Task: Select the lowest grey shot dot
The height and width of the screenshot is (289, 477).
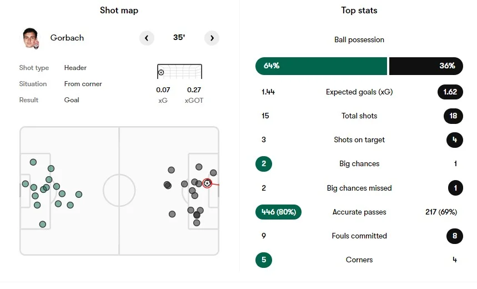Action: coord(197,223)
